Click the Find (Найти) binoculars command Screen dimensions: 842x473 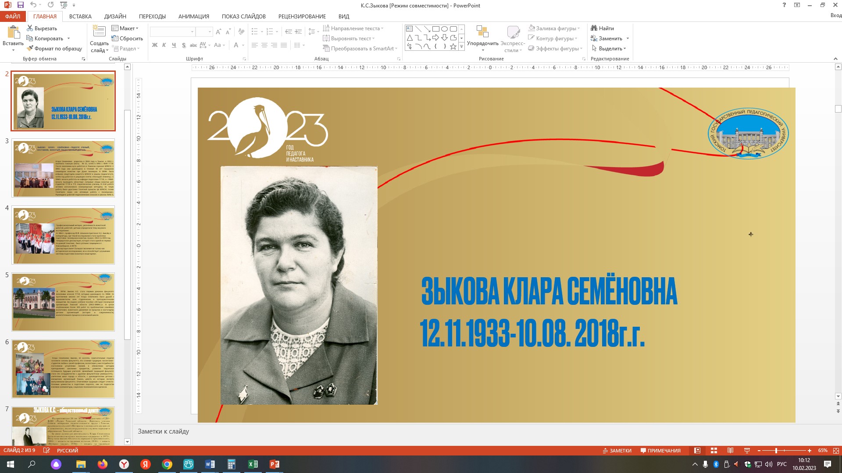[x=603, y=28]
